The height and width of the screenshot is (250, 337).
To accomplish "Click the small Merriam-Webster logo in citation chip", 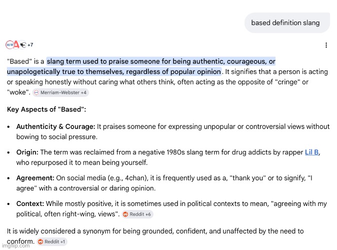I will tap(36, 92).
